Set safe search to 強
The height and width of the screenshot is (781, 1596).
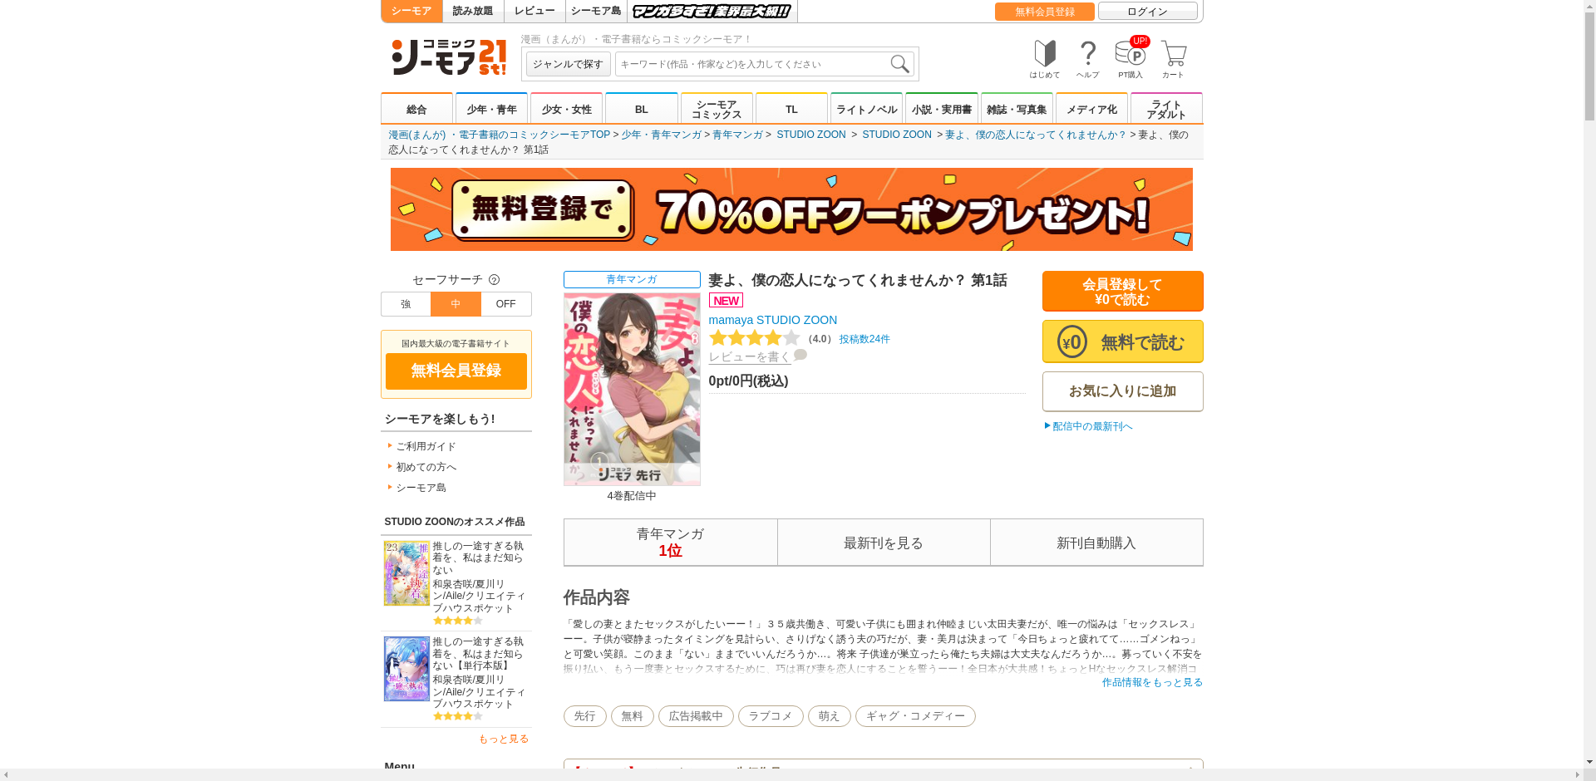[406, 303]
